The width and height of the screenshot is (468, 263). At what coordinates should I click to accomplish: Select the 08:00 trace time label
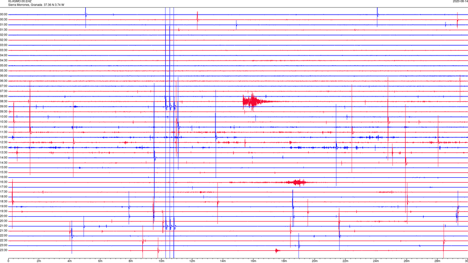click(x=4, y=96)
